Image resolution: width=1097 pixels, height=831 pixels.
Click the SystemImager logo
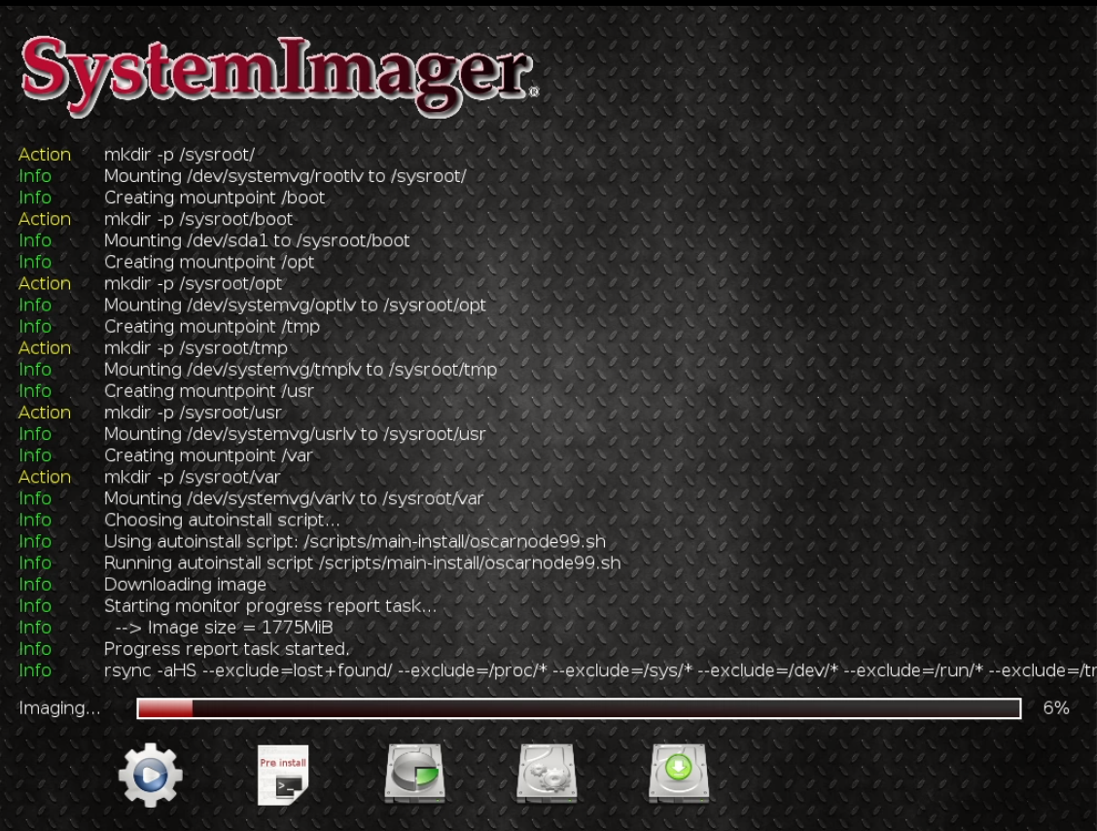click(280, 75)
